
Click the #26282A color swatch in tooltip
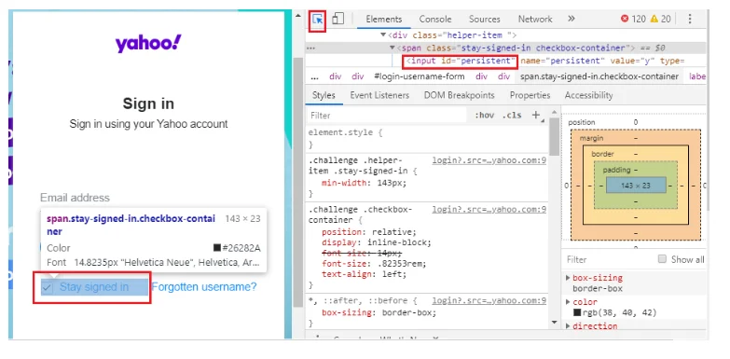tap(217, 248)
